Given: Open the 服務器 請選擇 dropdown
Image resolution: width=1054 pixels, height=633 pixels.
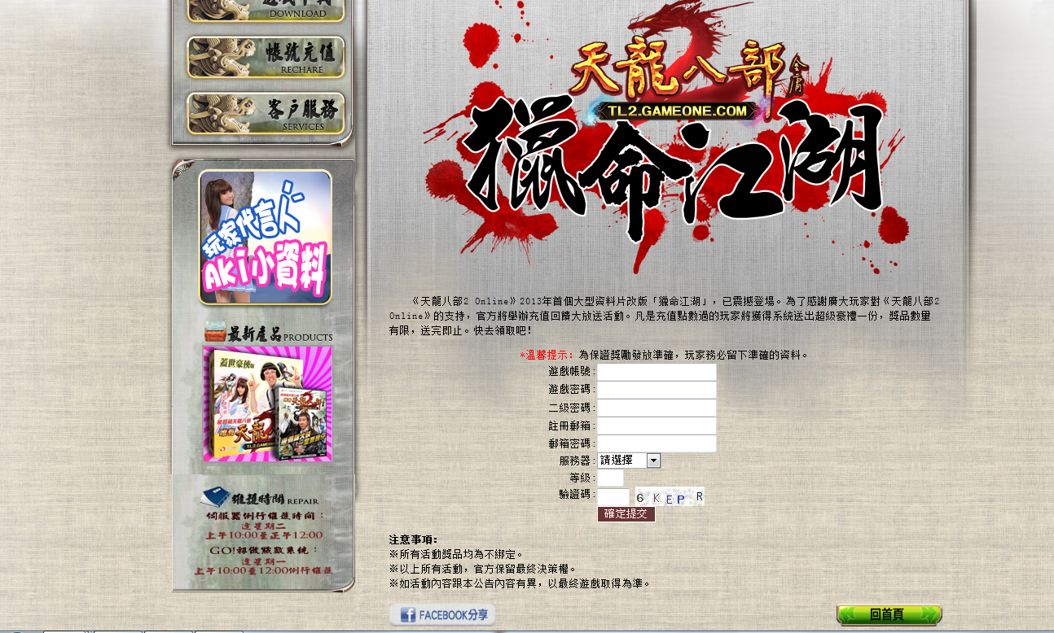Looking at the screenshot, I should [629, 461].
